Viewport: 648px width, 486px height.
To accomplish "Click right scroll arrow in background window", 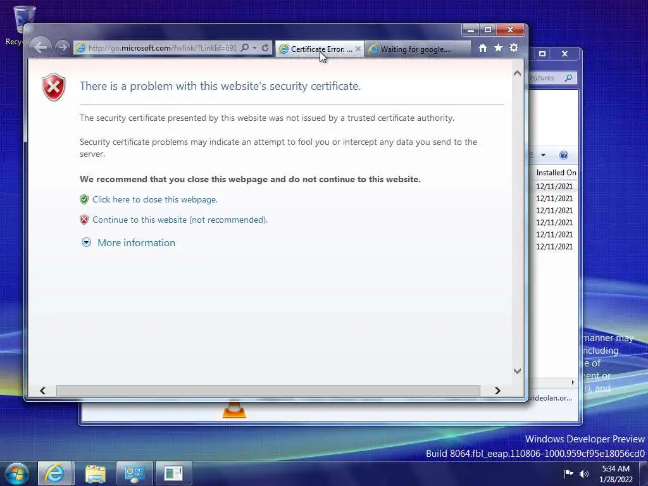I will coord(573,382).
